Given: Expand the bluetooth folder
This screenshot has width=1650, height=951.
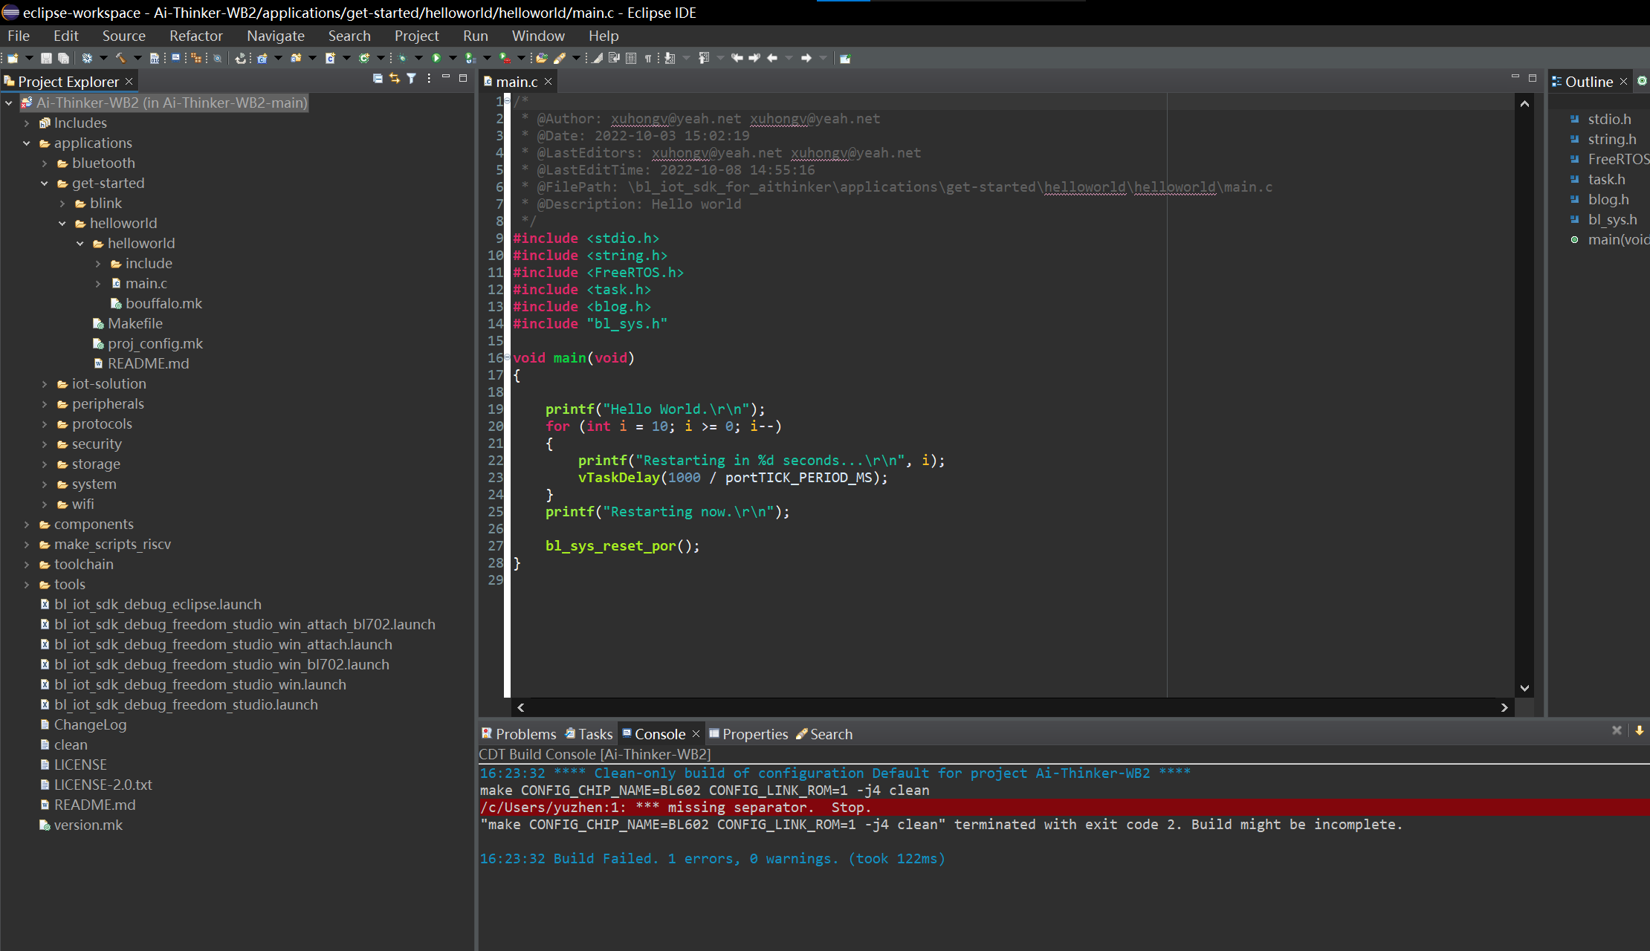Looking at the screenshot, I should [x=45, y=163].
